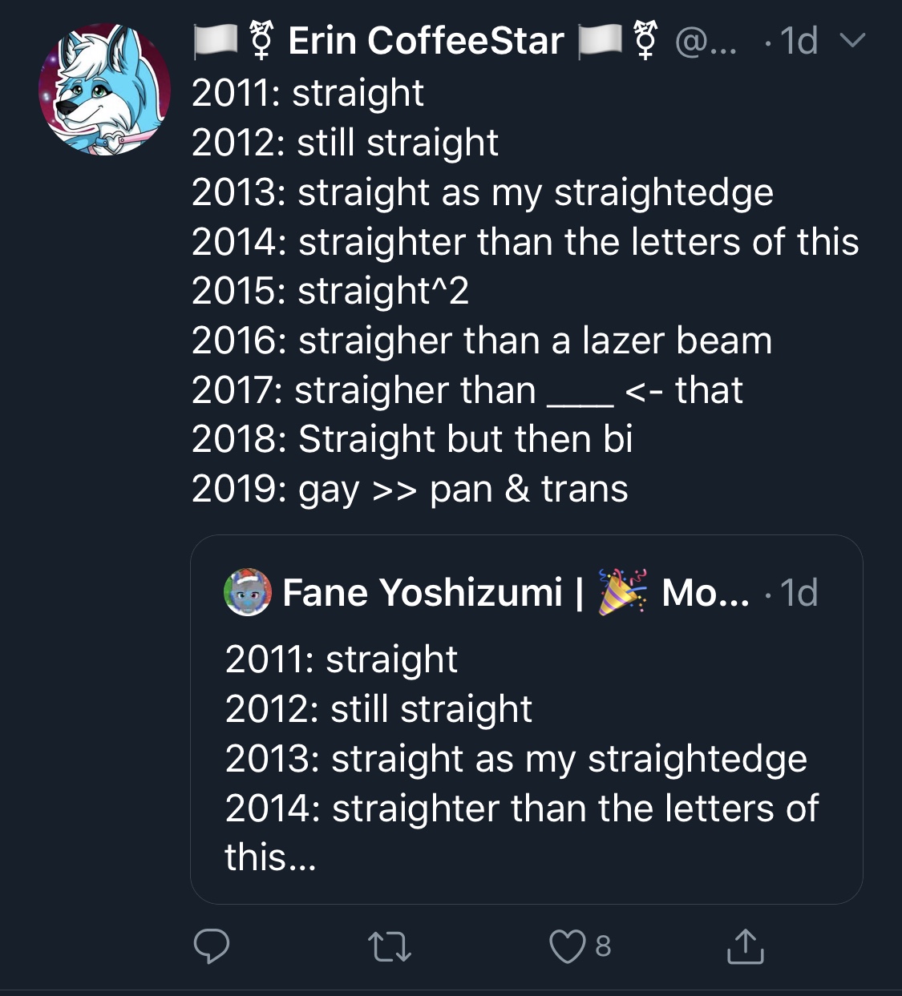The width and height of the screenshot is (902, 996).
Task: Click the white flag emoji after CoffeeStar
Action: click(x=601, y=42)
